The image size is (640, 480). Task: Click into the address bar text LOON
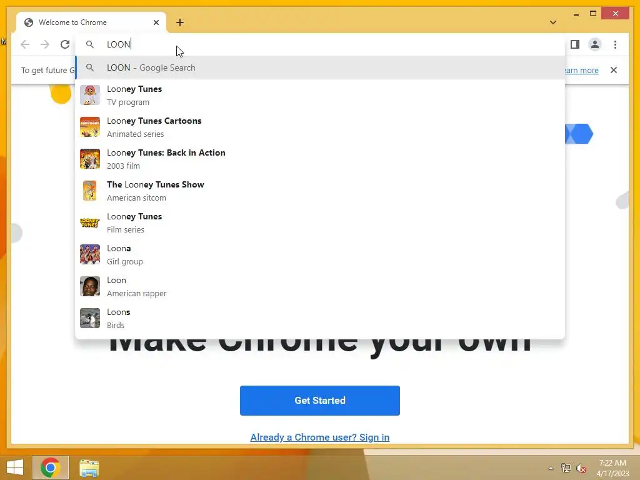[x=118, y=44]
